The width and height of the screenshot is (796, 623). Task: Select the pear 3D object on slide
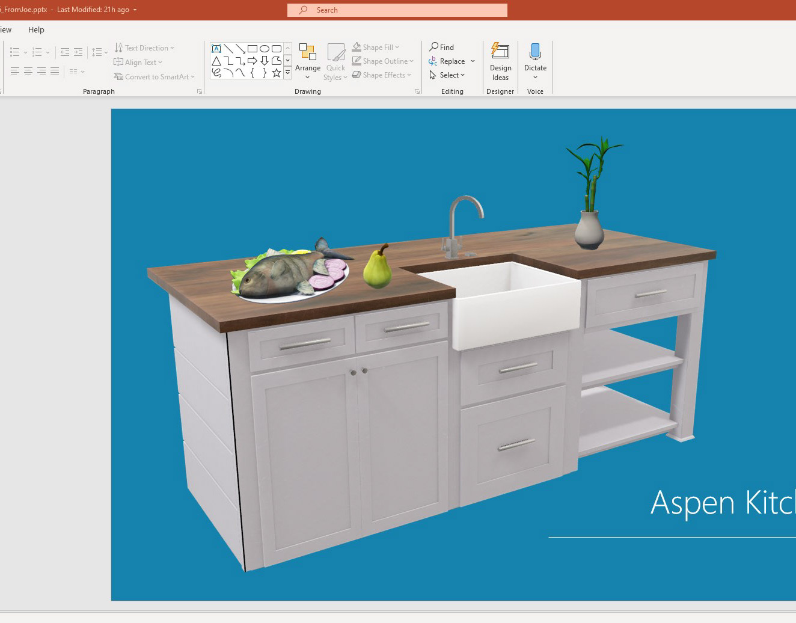coord(378,268)
